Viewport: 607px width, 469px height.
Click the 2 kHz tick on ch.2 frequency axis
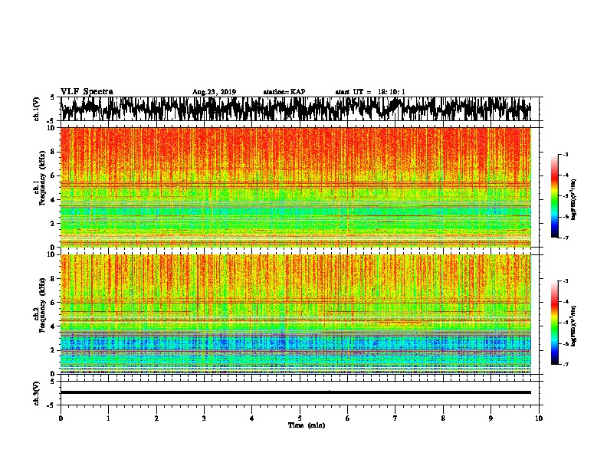[x=53, y=350]
